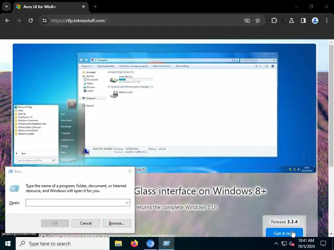Open the tab search dropdown

coord(7,7)
